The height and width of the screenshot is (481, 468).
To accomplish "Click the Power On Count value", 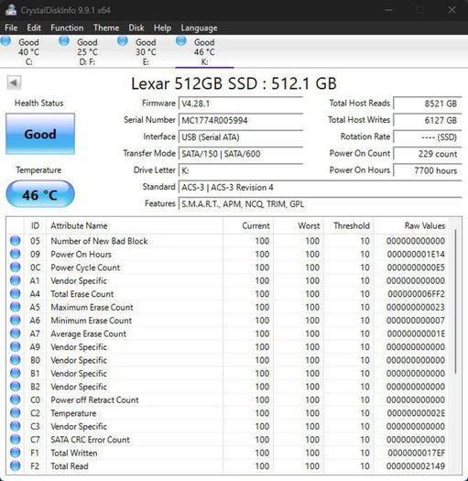I will point(428,153).
